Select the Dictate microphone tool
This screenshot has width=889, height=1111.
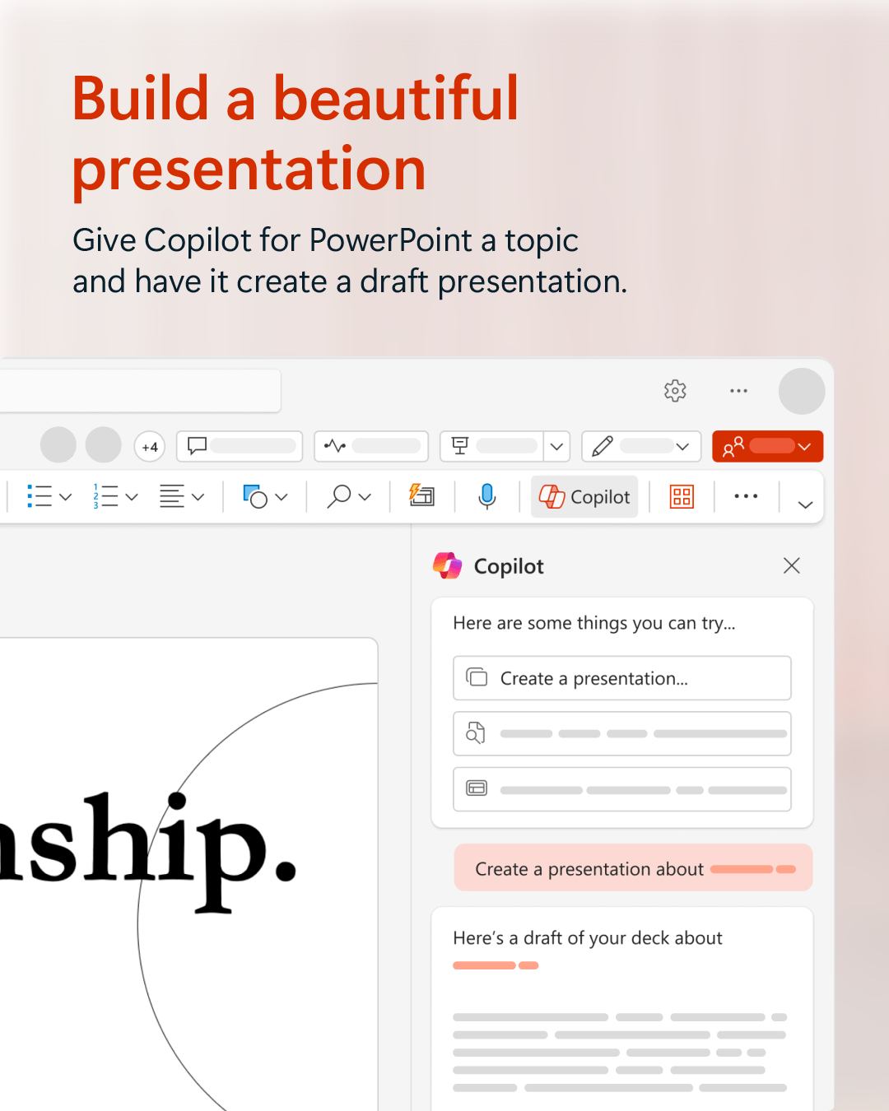pyautogui.click(x=486, y=496)
